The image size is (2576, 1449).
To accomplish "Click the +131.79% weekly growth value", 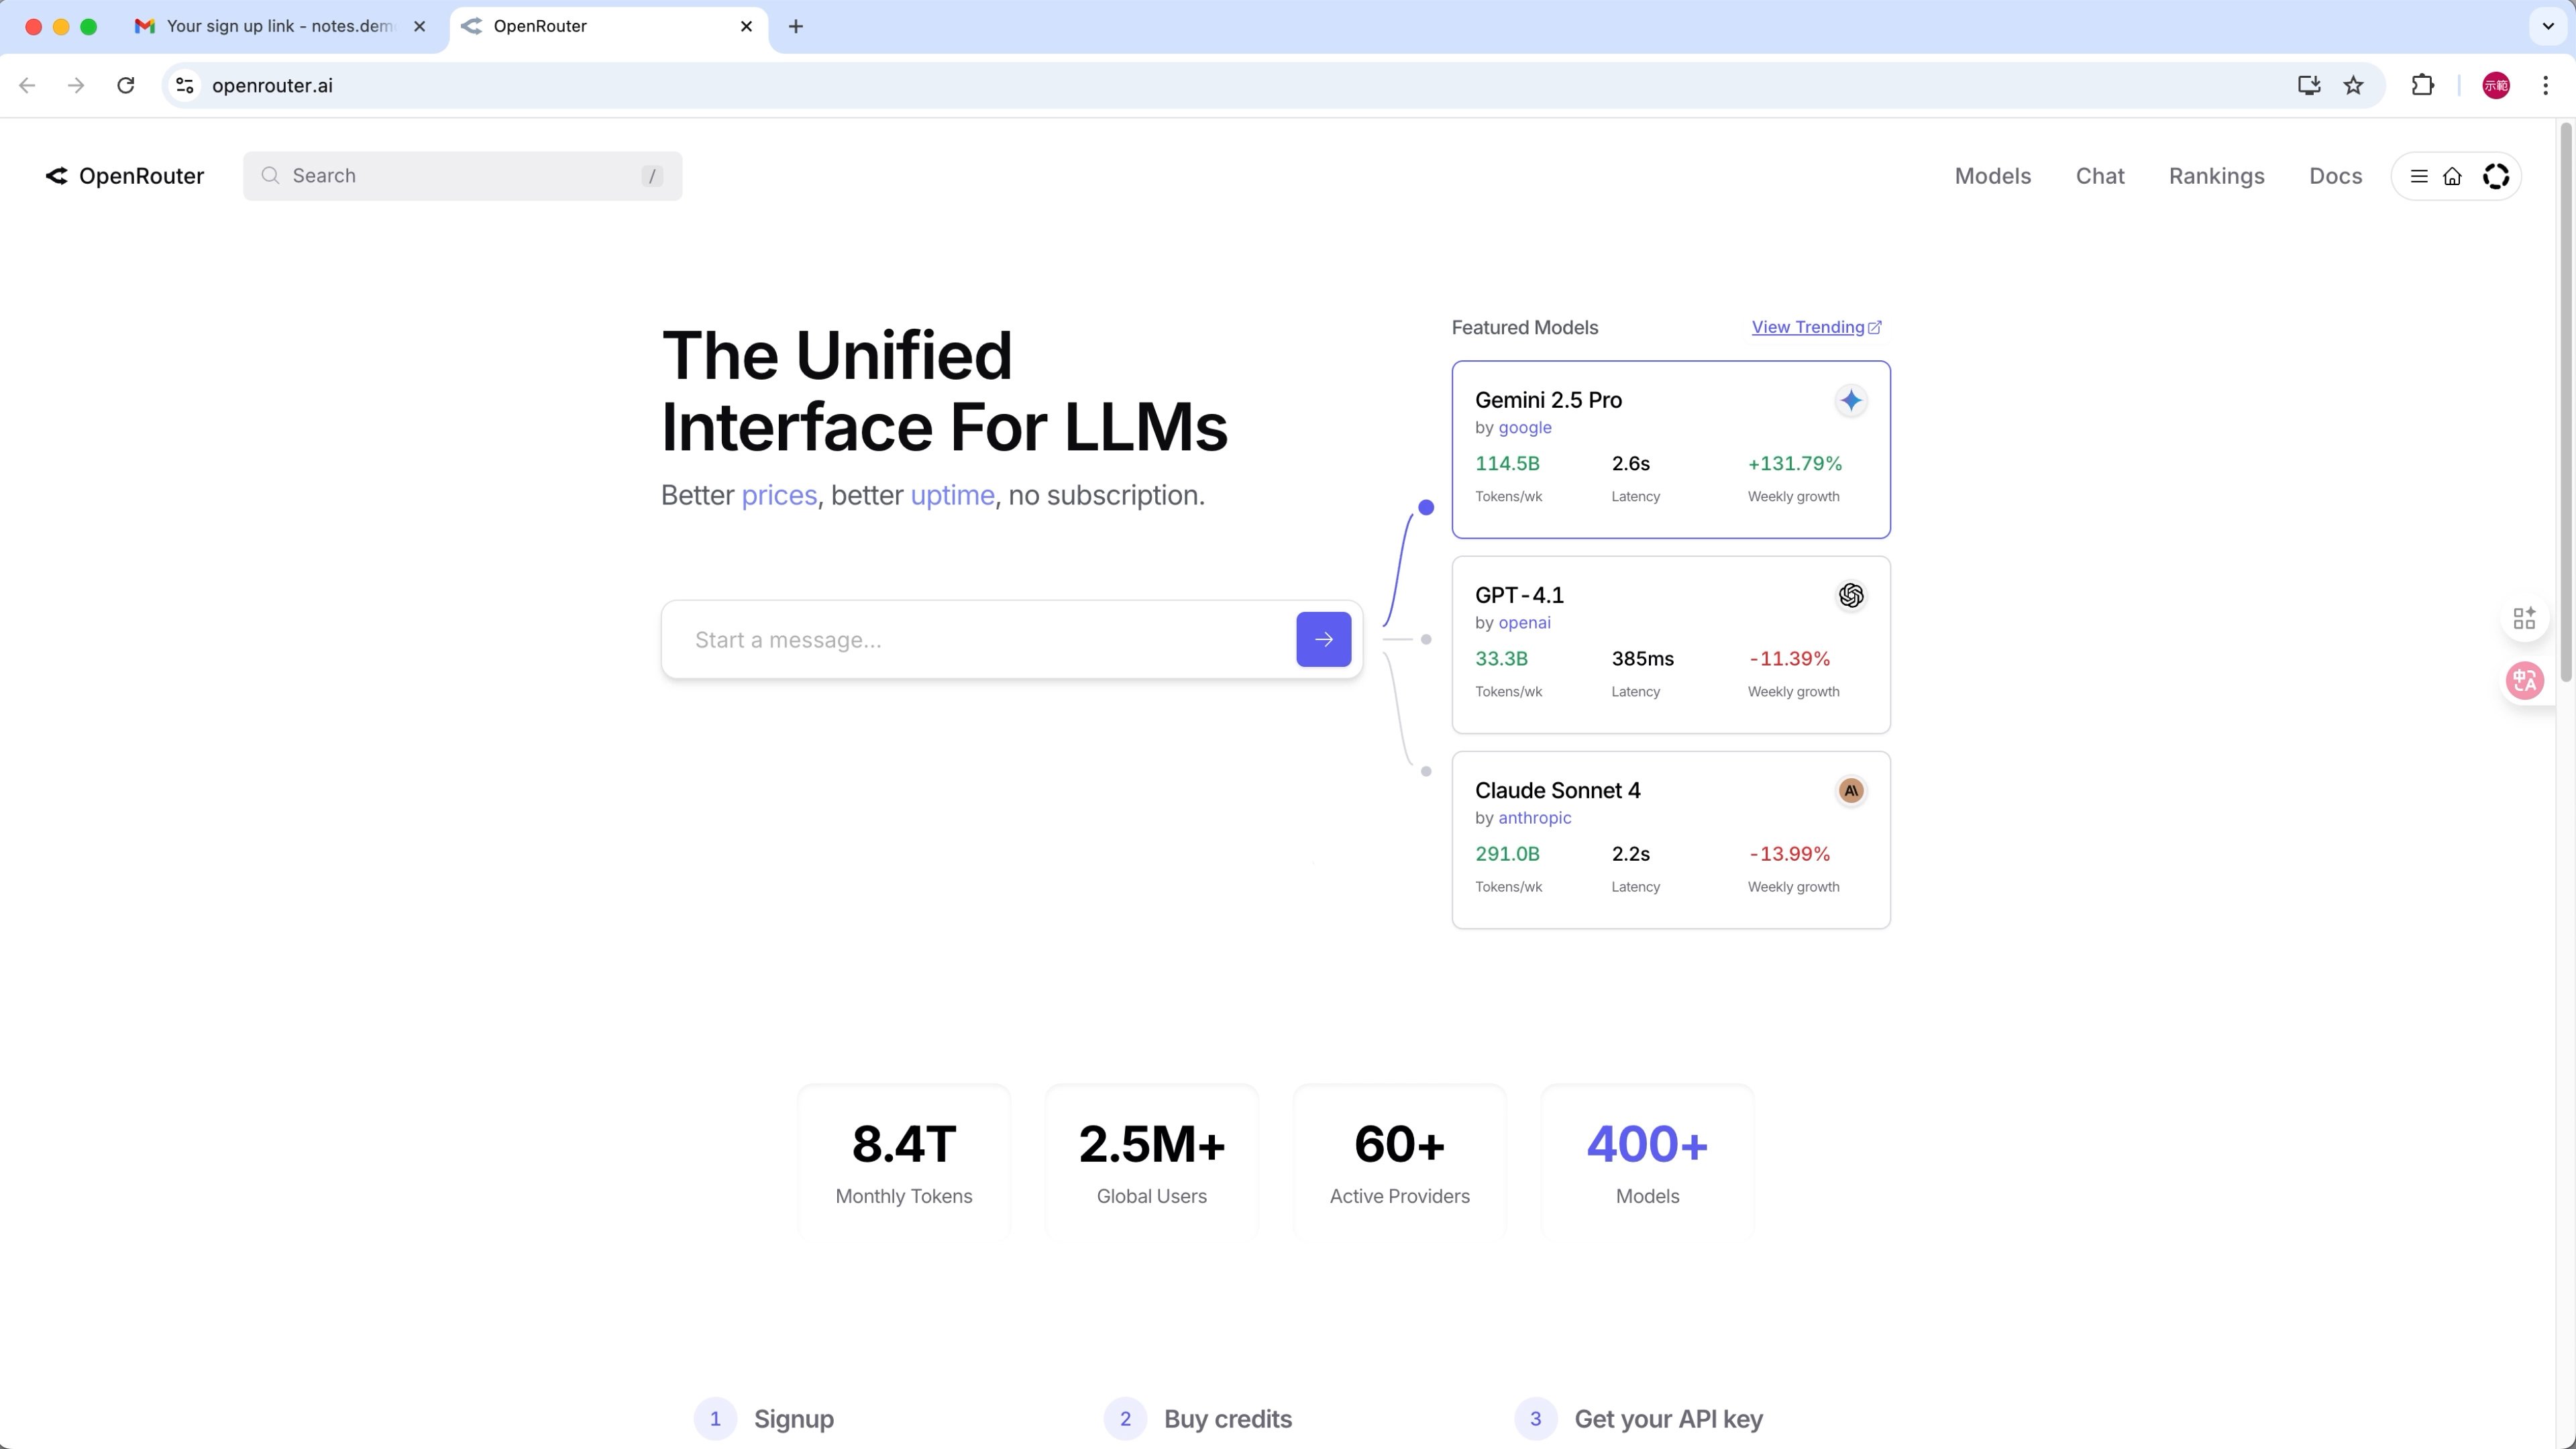I will (1795, 463).
